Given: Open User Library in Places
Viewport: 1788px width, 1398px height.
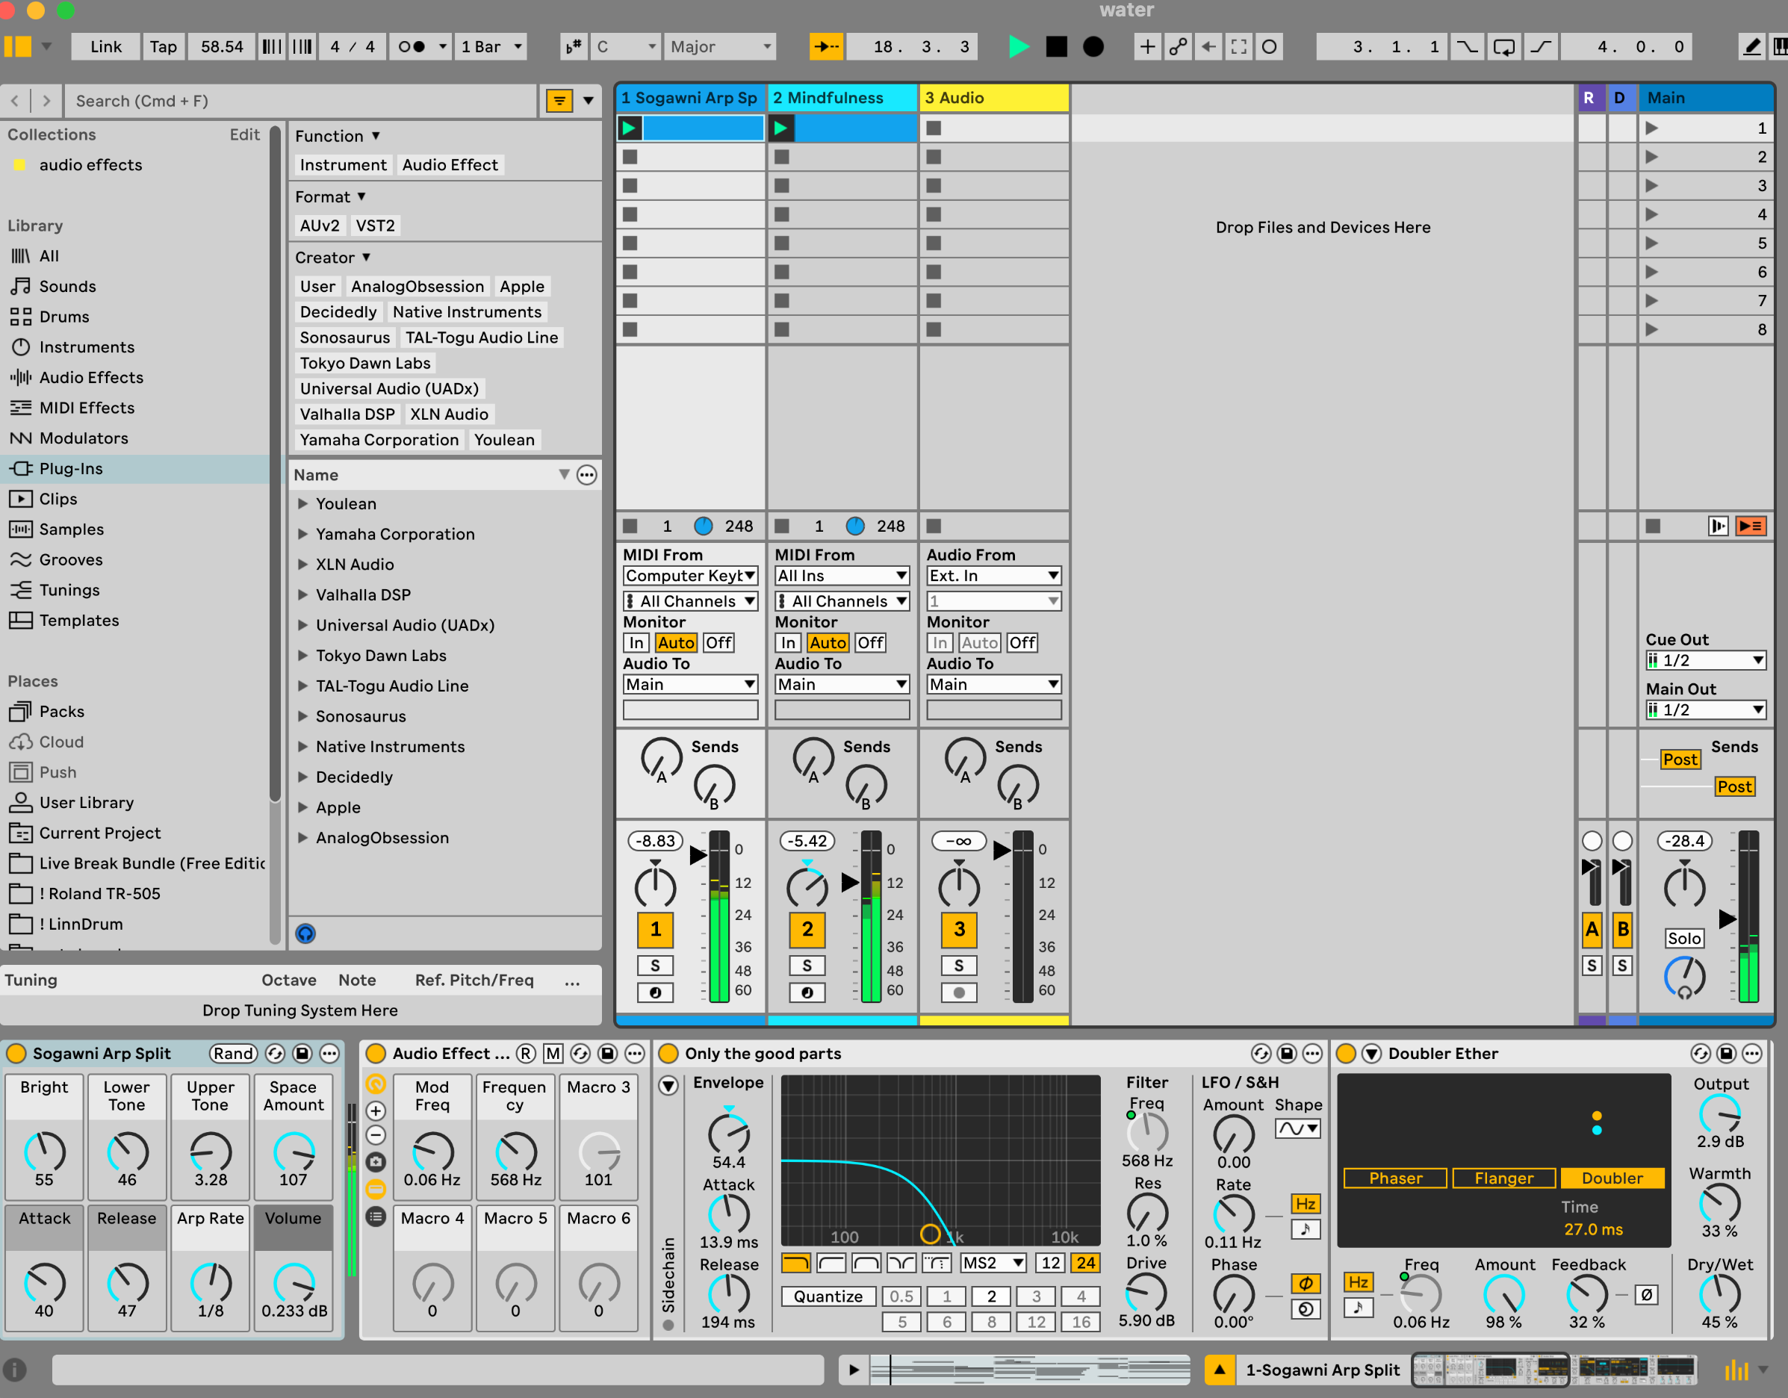Looking at the screenshot, I should [x=86, y=802].
